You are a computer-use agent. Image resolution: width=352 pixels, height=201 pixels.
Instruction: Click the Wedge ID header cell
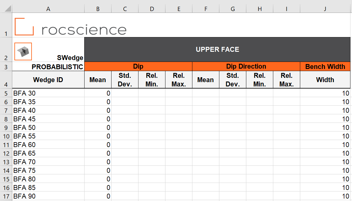[x=48, y=80]
